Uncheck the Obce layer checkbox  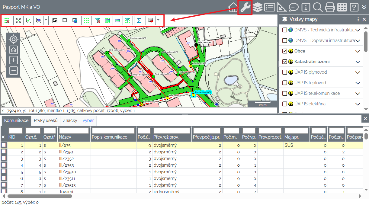click(x=284, y=51)
